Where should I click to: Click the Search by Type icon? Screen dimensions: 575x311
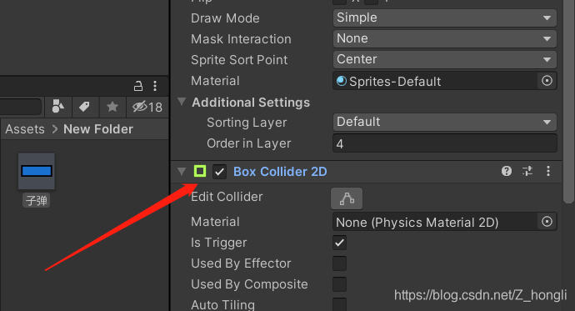[x=58, y=107]
